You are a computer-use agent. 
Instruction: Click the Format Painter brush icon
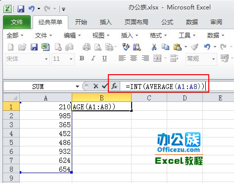click(194, 47)
